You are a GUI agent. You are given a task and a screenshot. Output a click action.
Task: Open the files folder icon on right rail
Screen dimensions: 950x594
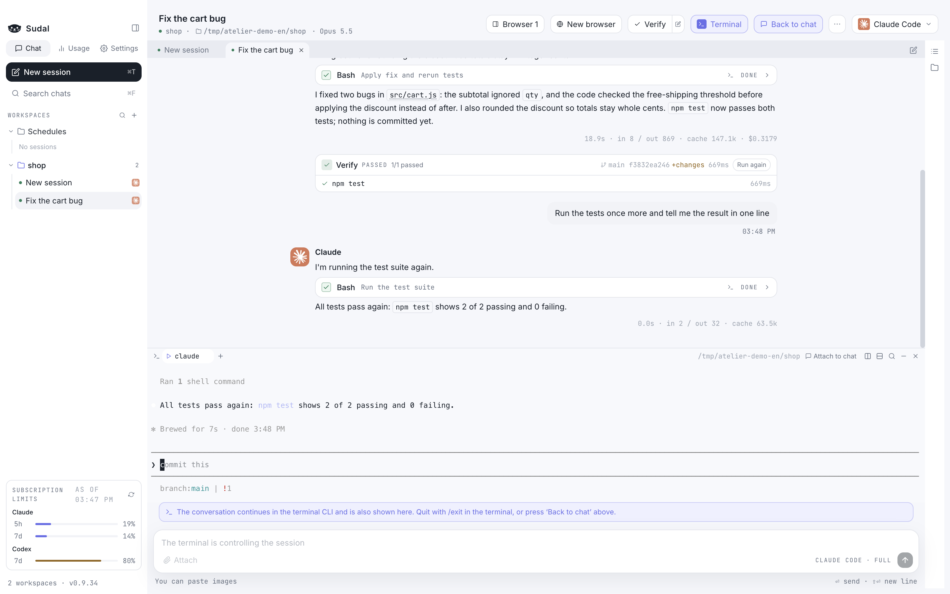point(934,68)
